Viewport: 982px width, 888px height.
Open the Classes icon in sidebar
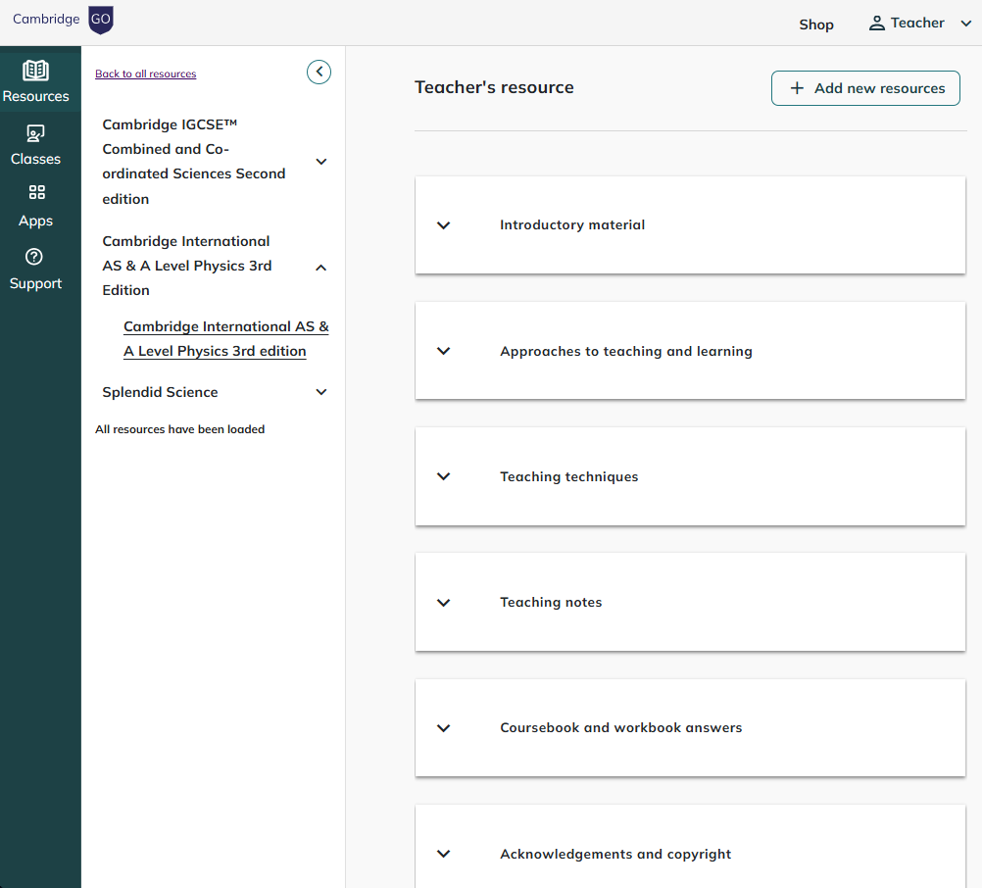coord(35,134)
